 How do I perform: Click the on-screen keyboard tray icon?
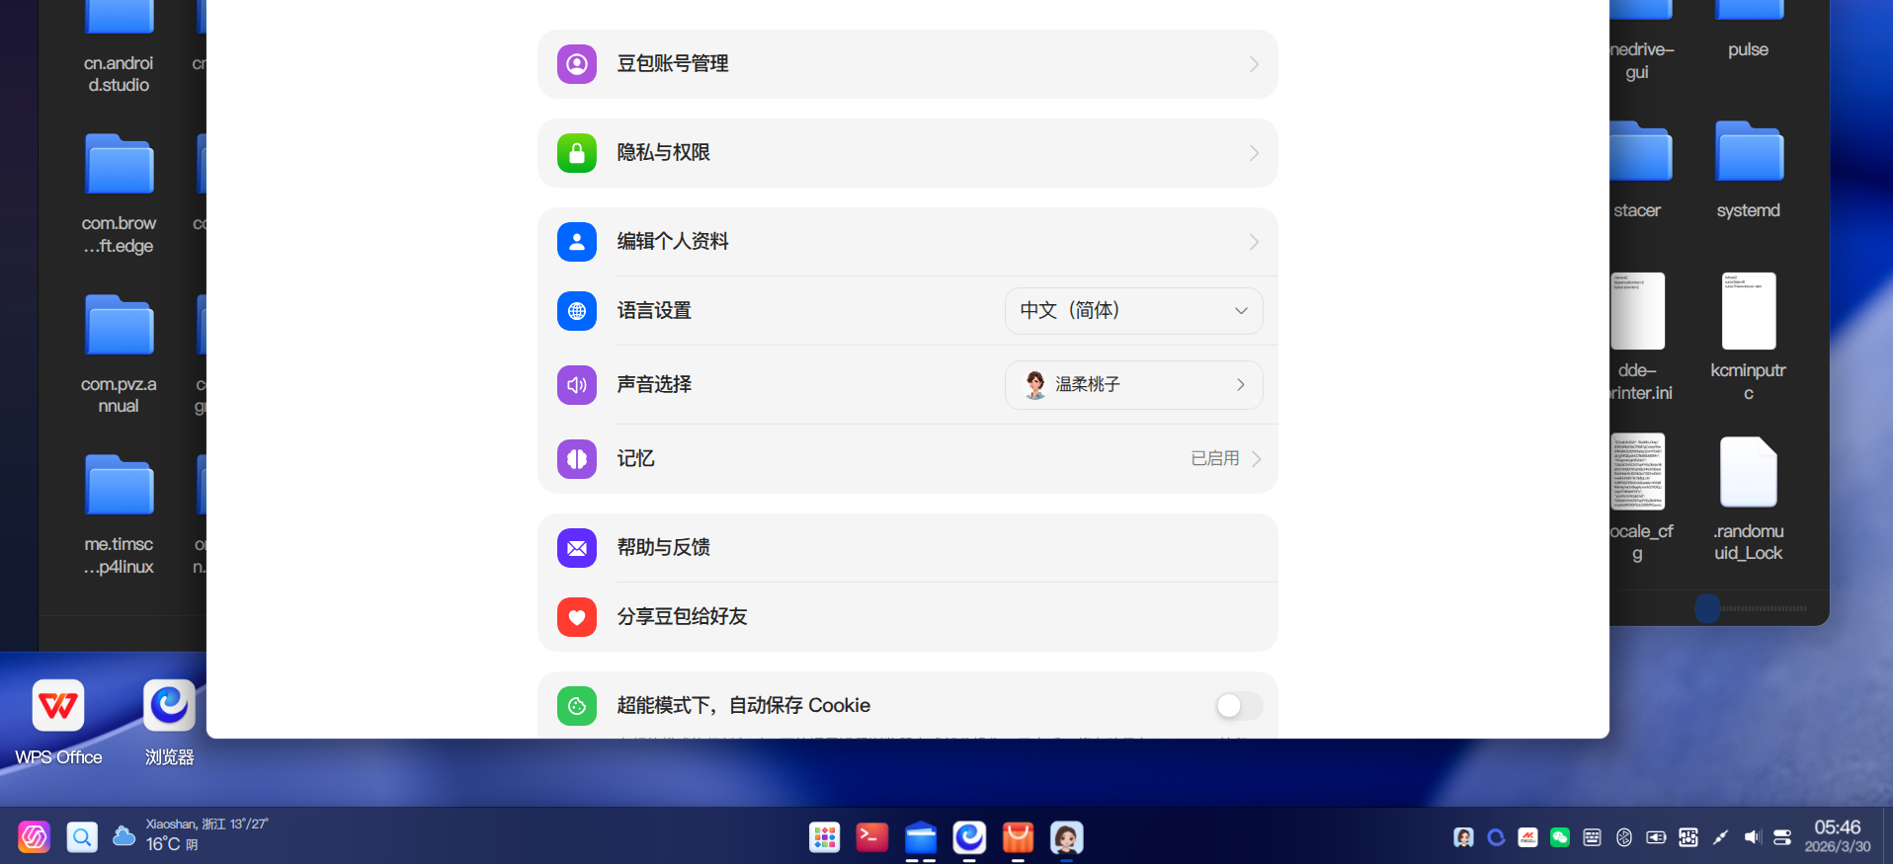click(x=1592, y=837)
